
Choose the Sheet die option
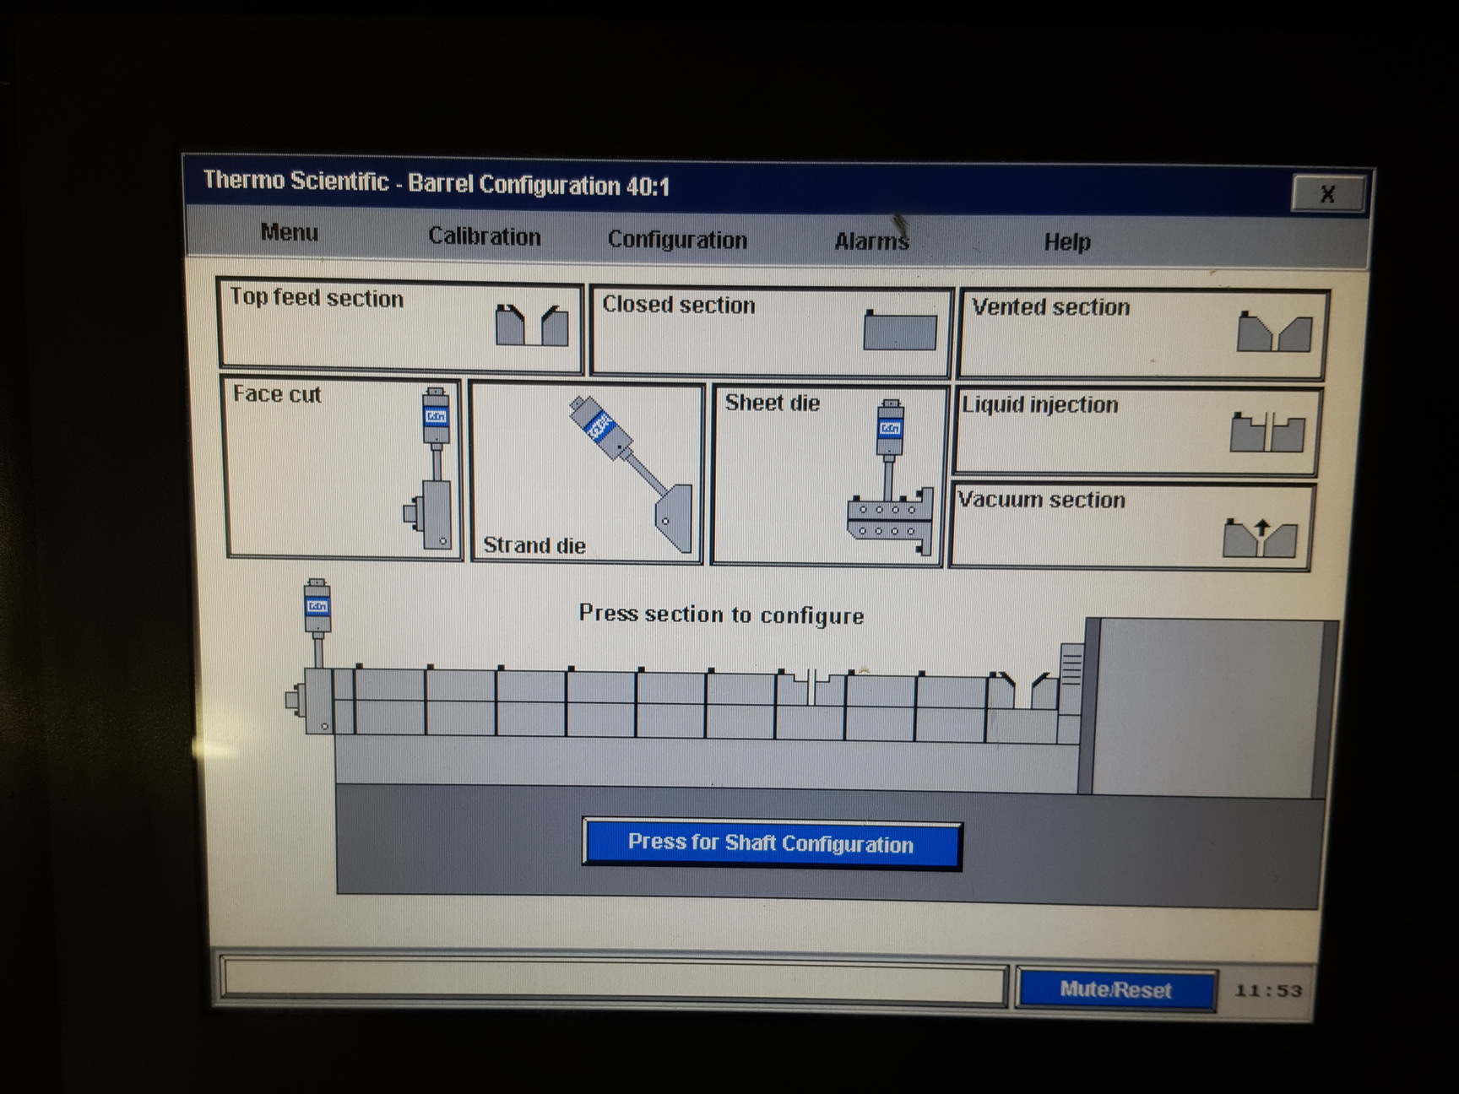tap(827, 476)
